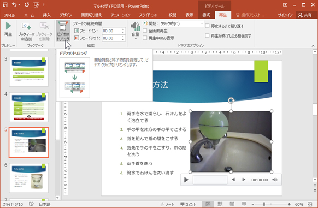Viewport: 318px width, 208px height.
Task: Click zoom out minus button
Action: point(252,204)
